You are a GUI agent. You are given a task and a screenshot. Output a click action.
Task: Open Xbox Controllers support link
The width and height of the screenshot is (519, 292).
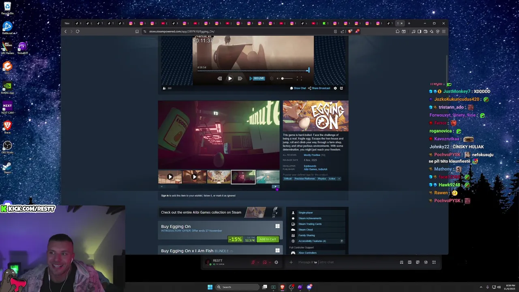click(x=307, y=253)
